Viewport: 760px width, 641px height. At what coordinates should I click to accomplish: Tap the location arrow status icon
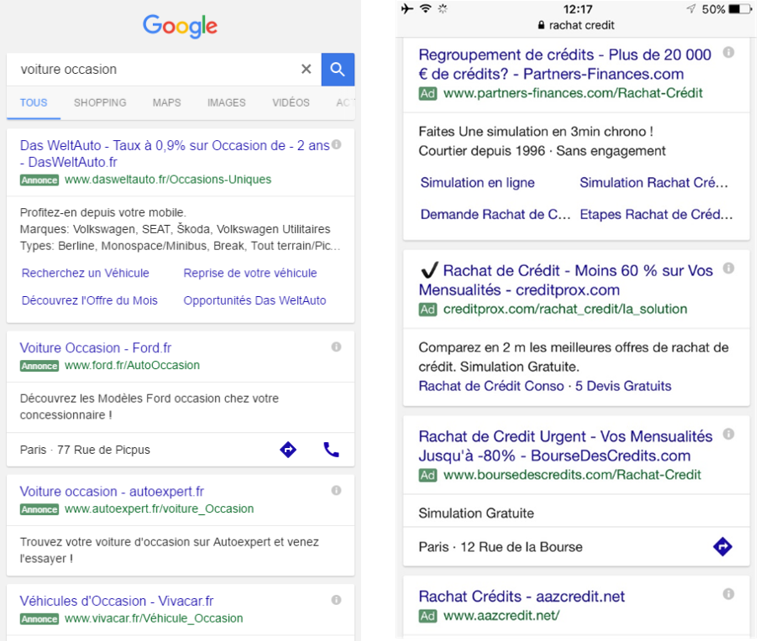[x=691, y=8]
